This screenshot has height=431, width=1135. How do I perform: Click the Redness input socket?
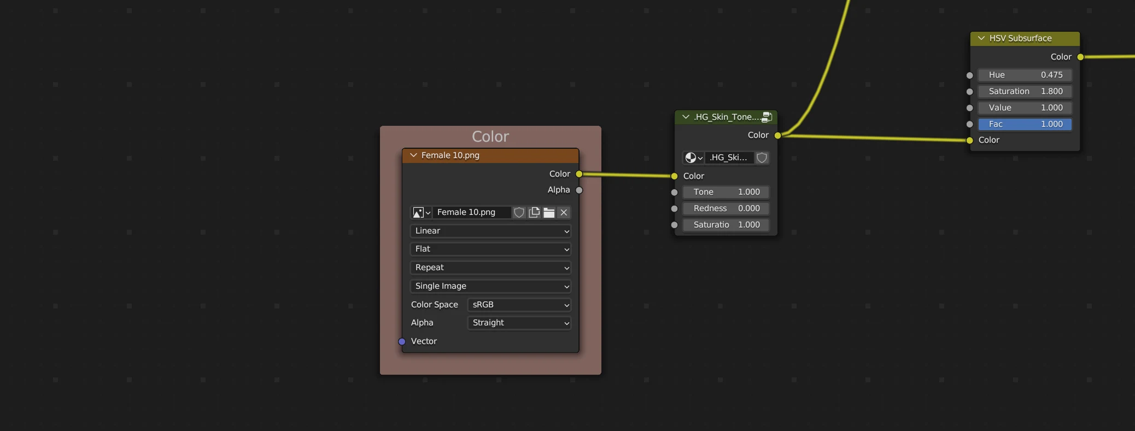coord(674,208)
